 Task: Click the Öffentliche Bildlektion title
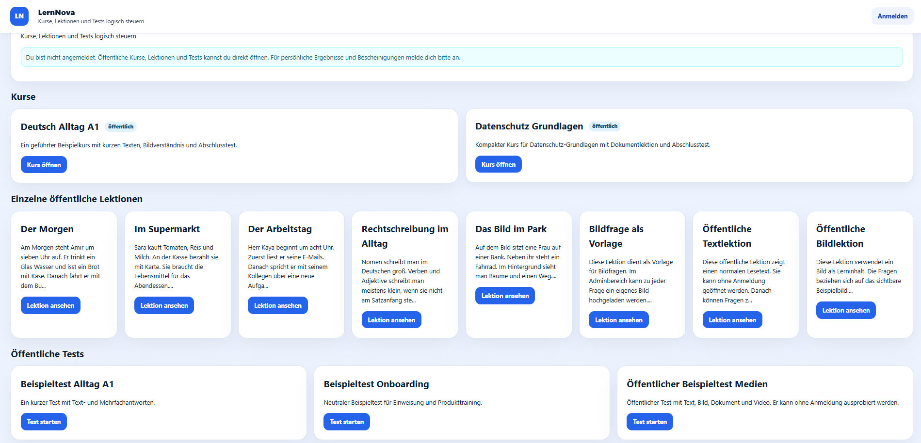click(840, 236)
